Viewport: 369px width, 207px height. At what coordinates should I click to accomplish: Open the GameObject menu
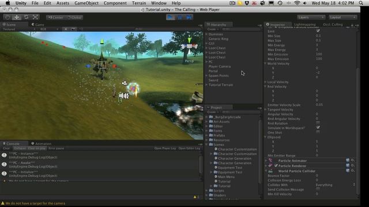pos(86,3)
